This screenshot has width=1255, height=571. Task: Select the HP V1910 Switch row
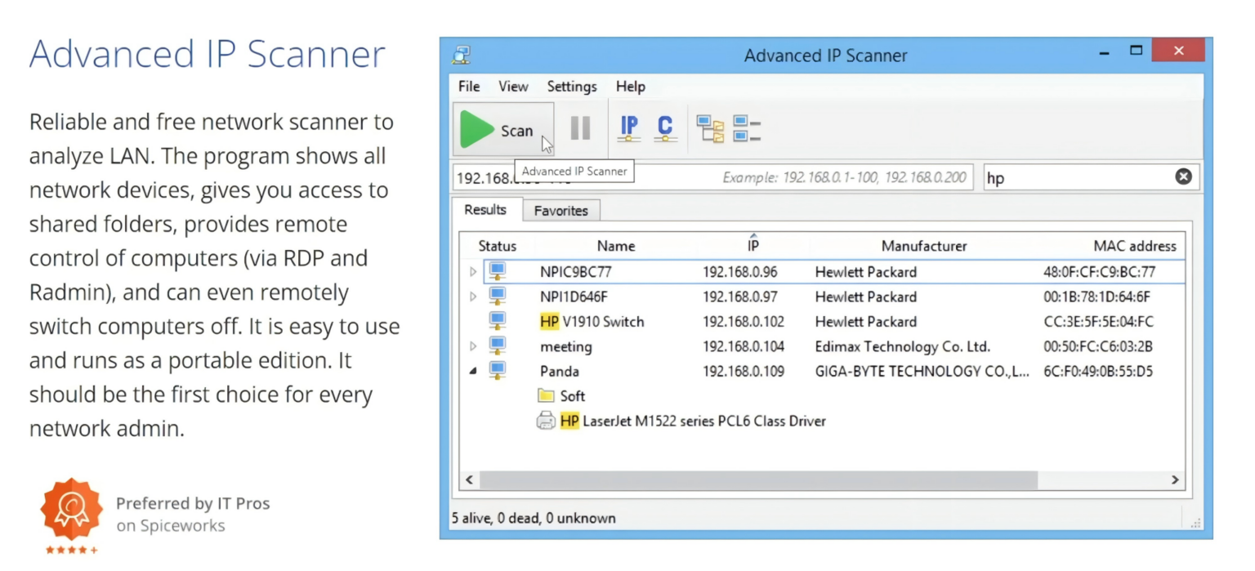[x=602, y=322]
